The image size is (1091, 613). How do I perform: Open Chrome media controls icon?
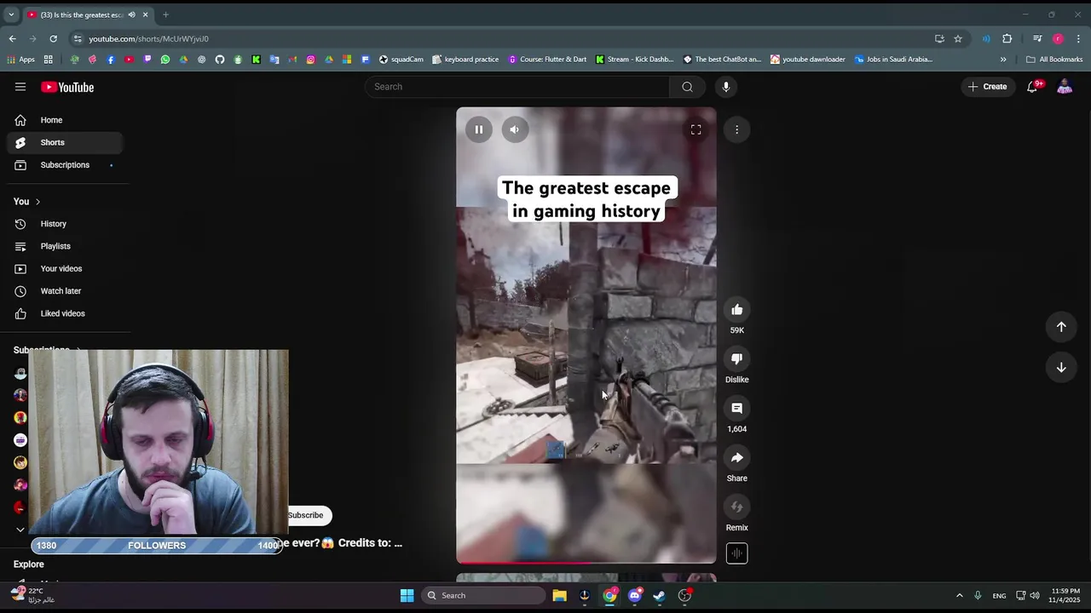click(1037, 38)
